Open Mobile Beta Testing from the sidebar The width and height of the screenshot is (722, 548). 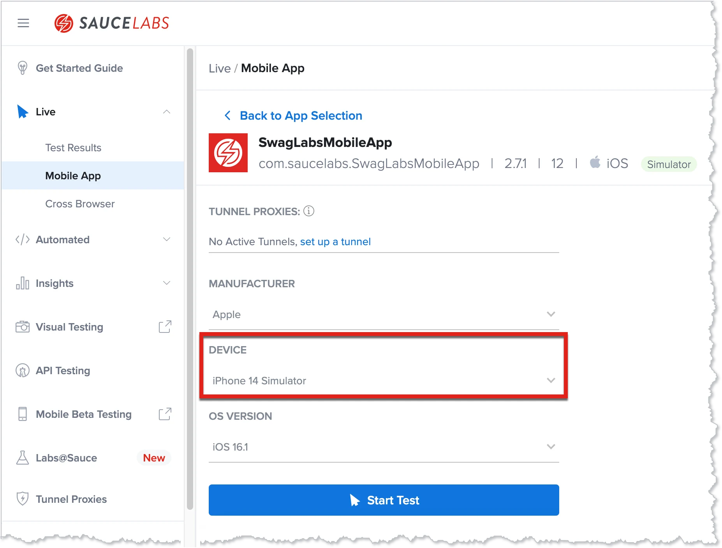click(84, 414)
